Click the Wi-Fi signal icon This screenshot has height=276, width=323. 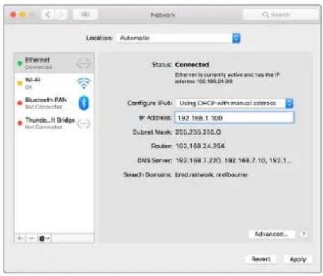[x=83, y=83]
